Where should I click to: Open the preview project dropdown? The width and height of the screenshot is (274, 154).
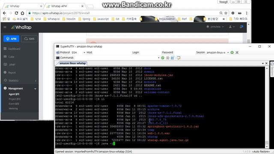pyautogui.click(x=215, y=27)
